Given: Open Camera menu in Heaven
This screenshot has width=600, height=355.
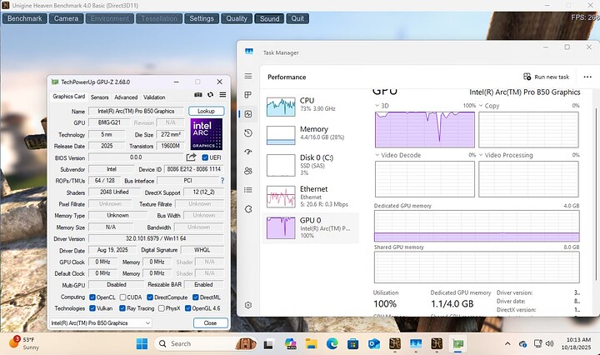Looking at the screenshot, I should click(x=66, y=18).
